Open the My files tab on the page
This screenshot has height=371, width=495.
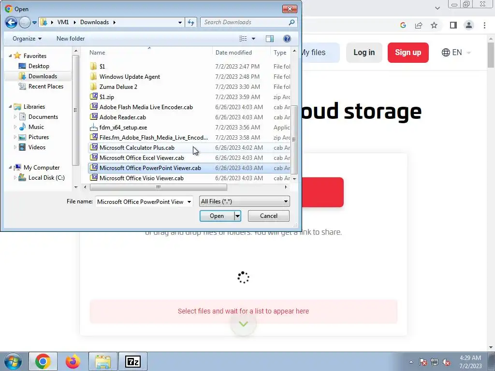pyautogui.click(x=320, y=52)
